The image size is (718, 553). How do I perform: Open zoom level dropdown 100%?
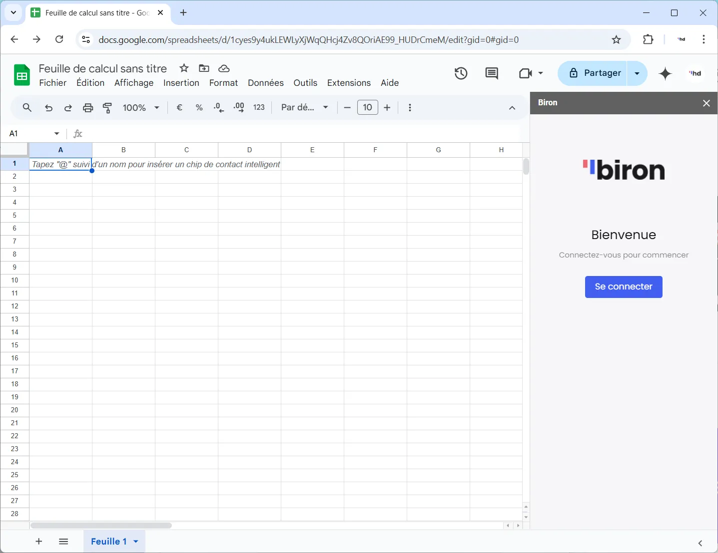141,108
